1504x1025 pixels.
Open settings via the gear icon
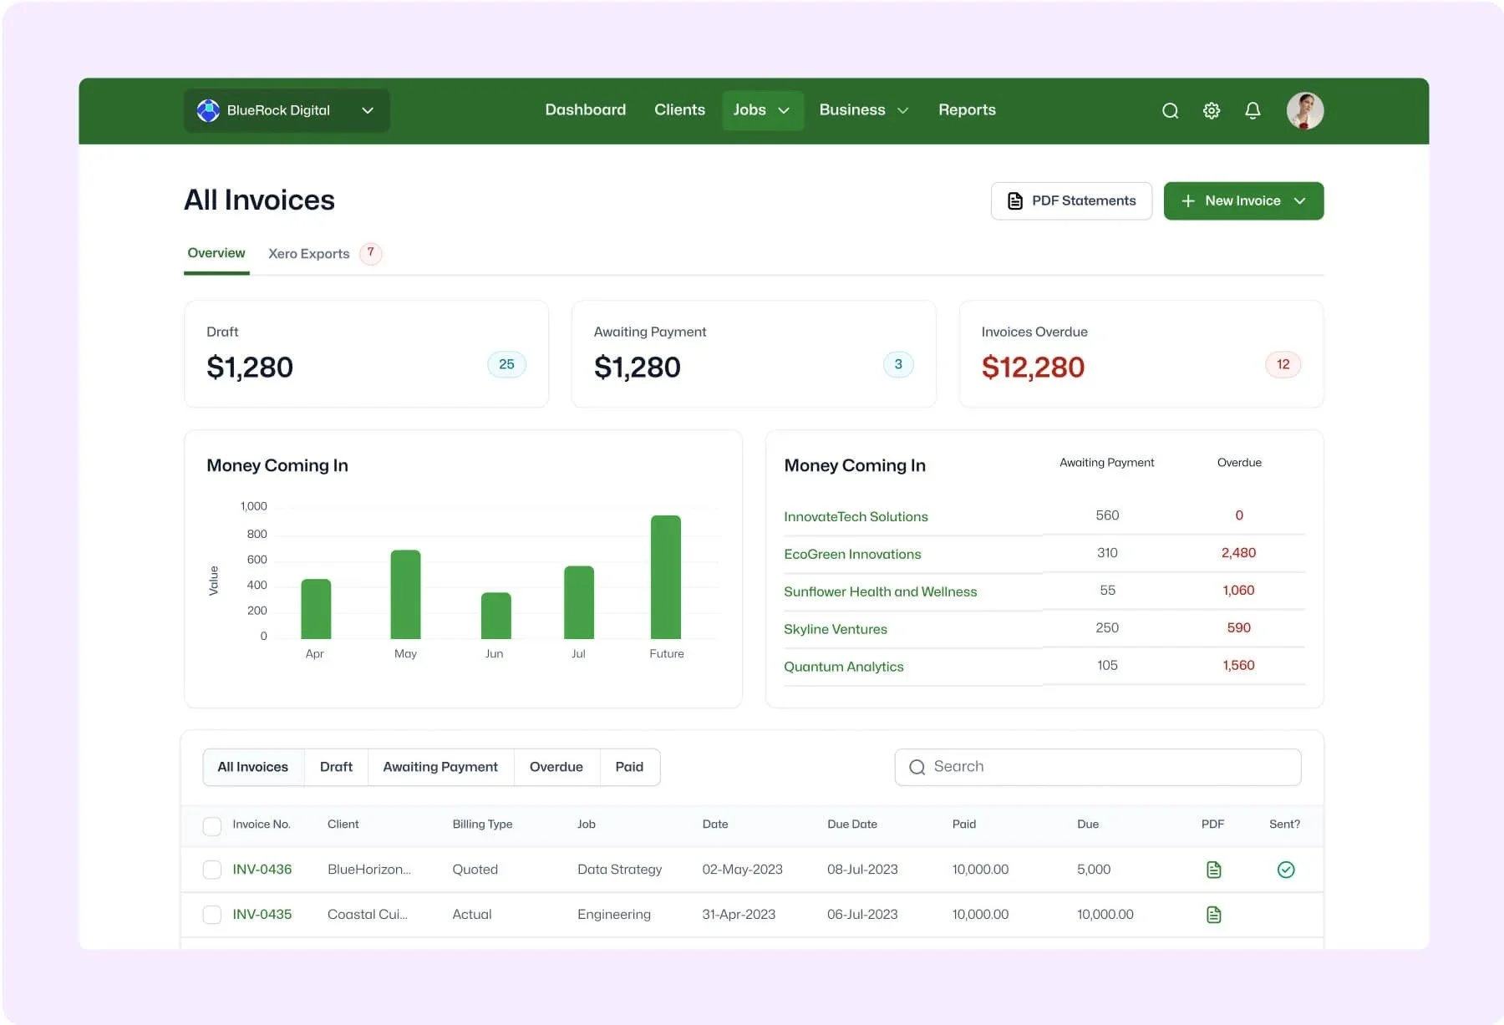pos(1211,109)
